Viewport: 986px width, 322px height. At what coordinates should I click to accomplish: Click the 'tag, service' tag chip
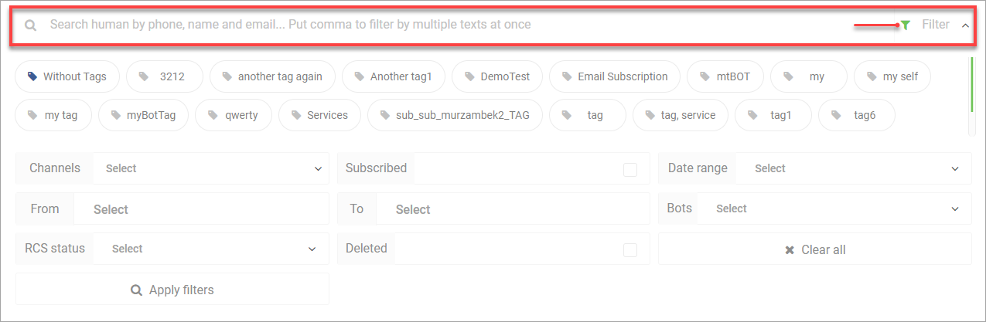(x=680, y=115)
